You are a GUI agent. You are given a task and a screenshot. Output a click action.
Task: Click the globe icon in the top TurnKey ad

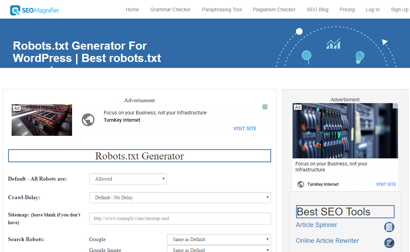[x=88, y=120]
